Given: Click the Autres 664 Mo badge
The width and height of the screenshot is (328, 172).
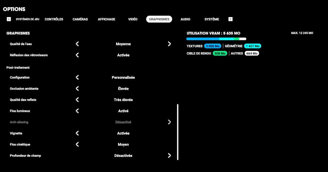Looking at the screenshot, I should 252,53.
